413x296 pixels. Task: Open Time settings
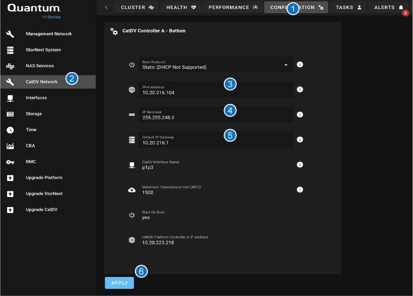pos(48,130)
